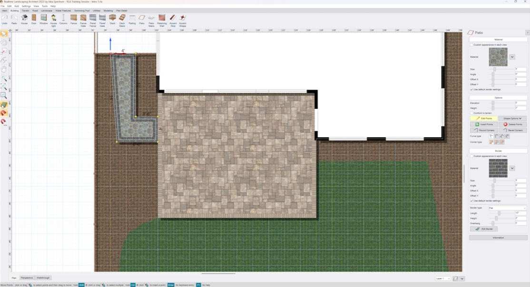Choose the Retaining Wall tool
530x287 pixels.
coord(162,20)
